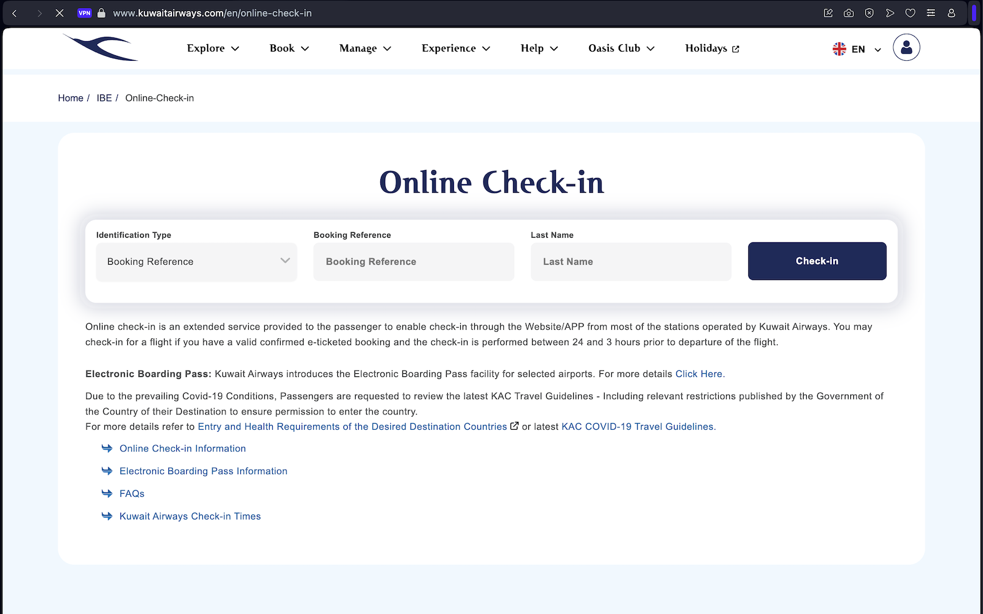Click the browser profile person icon
Image resolution: width=983 pixels, height=614 pixels.
coord(952,13)
